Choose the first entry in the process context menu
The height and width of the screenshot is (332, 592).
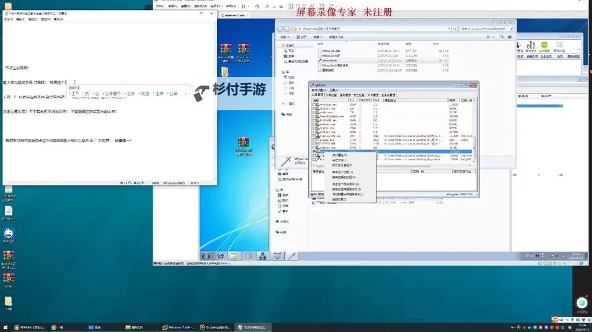point(340,155)
